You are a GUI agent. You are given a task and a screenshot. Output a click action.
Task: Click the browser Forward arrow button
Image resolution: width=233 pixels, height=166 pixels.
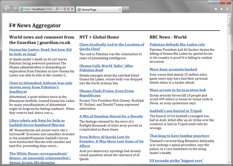pyautogui.click(x=14, y=9)
